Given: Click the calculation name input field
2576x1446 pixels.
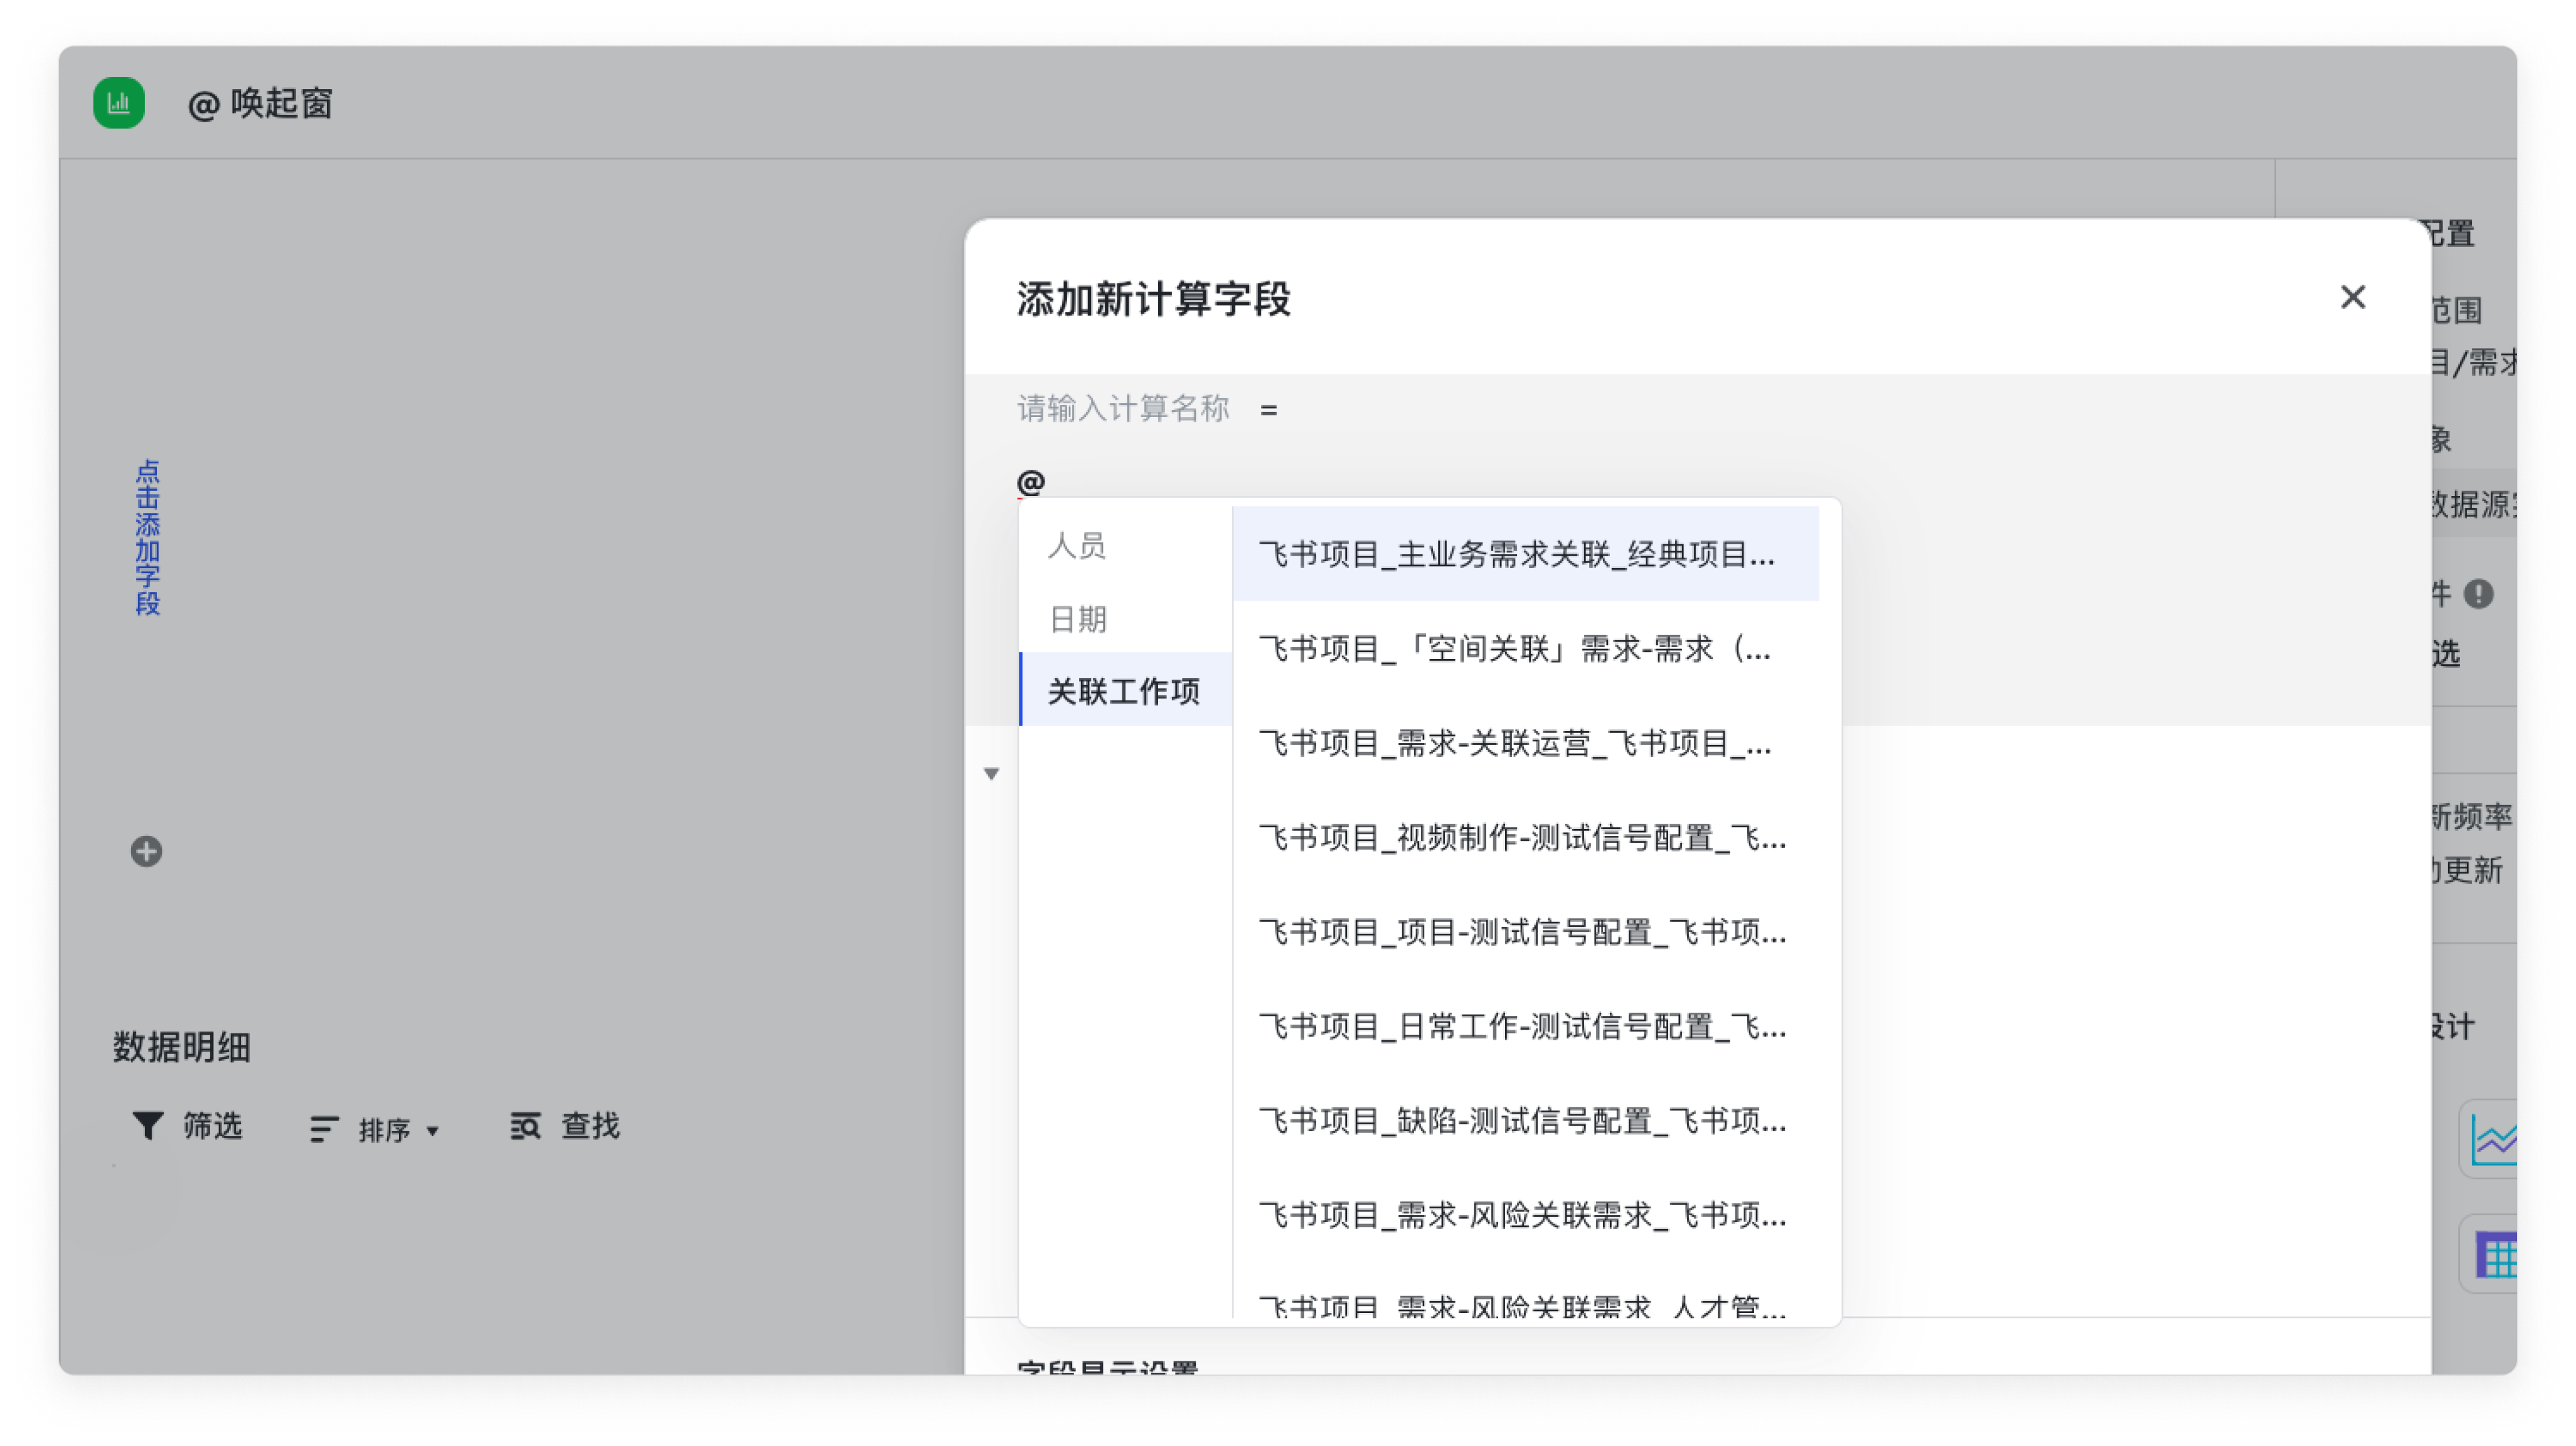Looking at the screenshot, I should 1122,409.
